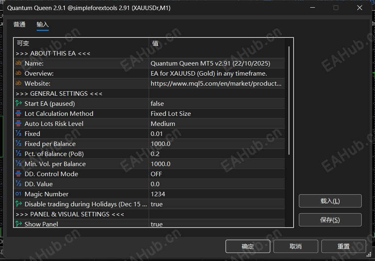The width and height of the screenshot is (375, 261).
Task: Switch to the 输入 tab
Action: 43,25
